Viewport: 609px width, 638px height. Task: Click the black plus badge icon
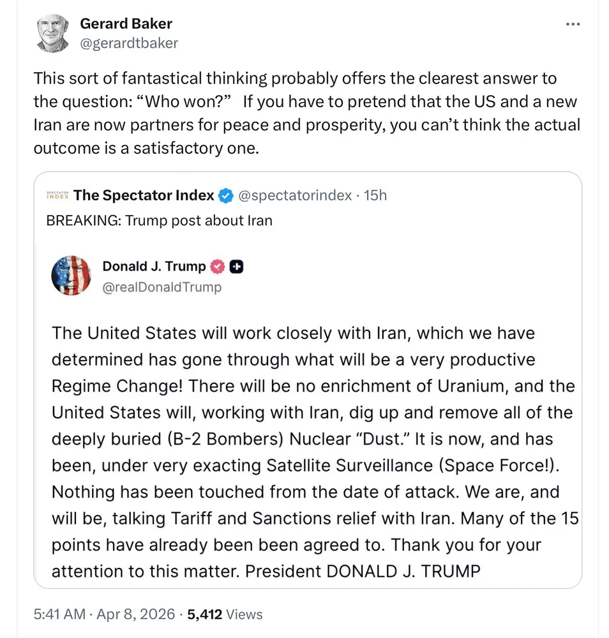(236, 267)
